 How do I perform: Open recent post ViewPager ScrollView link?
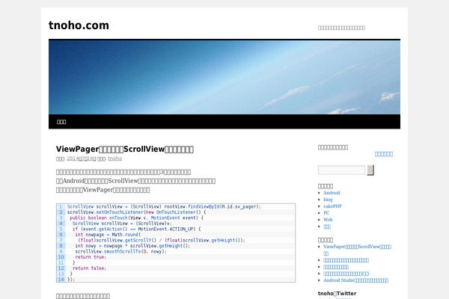(357, 250)
